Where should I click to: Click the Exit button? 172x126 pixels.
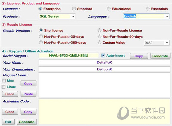pyautogui.click(x=8, y=122)
